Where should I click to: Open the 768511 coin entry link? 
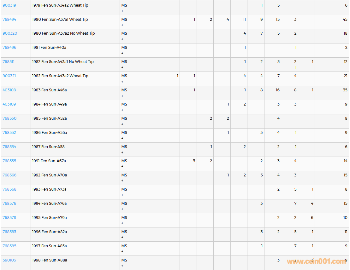pos(9,62)
